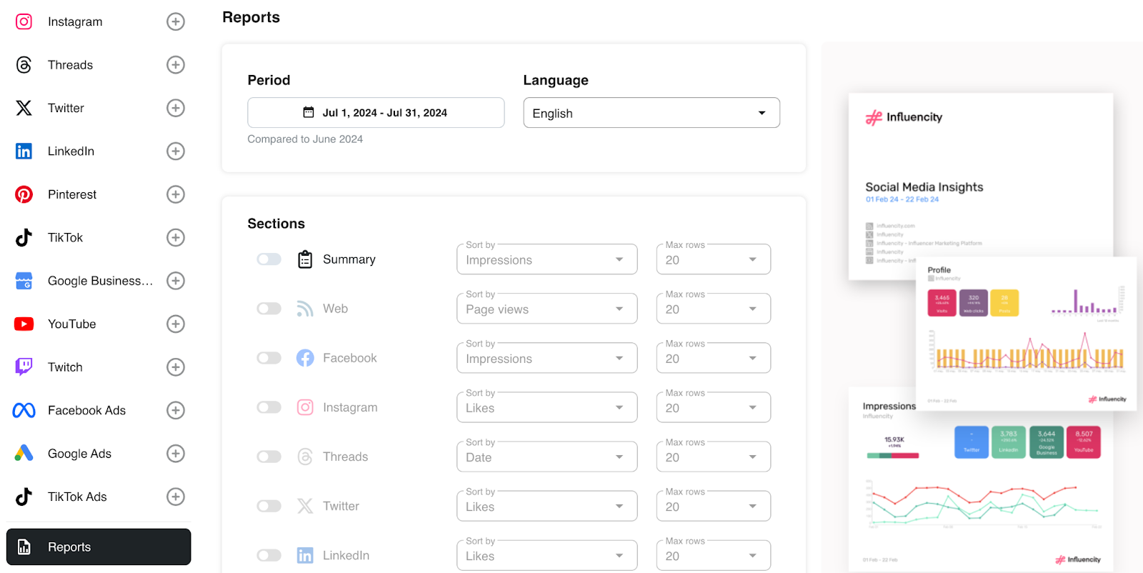Select Google Ads in the sidebar
The width and height of the screenshot is (1143, 573).
79,454
